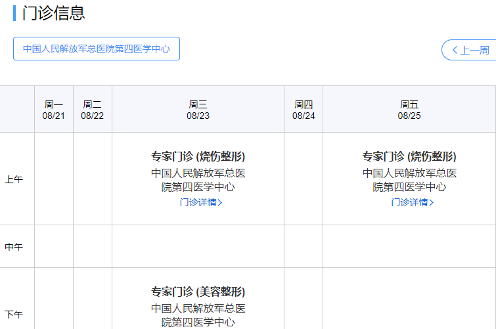This screenshot has height=329, width=496.
Task: Open Wednesday morning 门诊详情 link
Action: coord(198,202)
